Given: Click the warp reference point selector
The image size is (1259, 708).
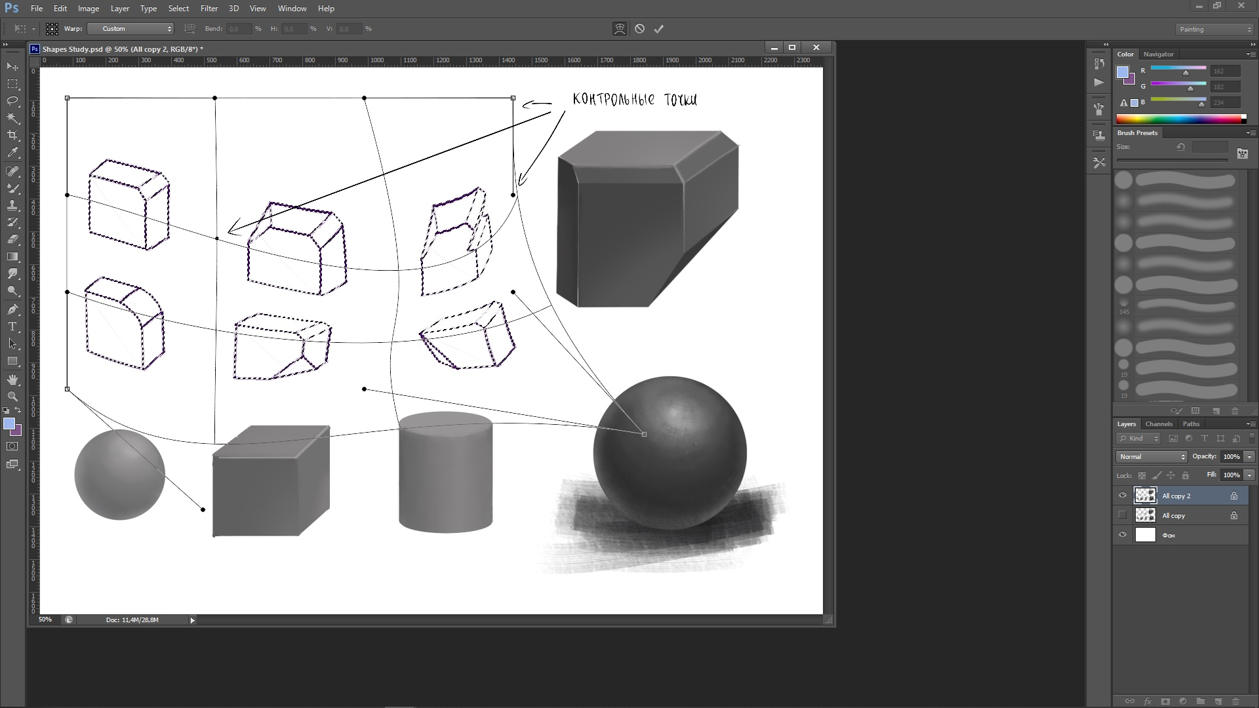Looking at the screenshot, I should tap(52, 29).
